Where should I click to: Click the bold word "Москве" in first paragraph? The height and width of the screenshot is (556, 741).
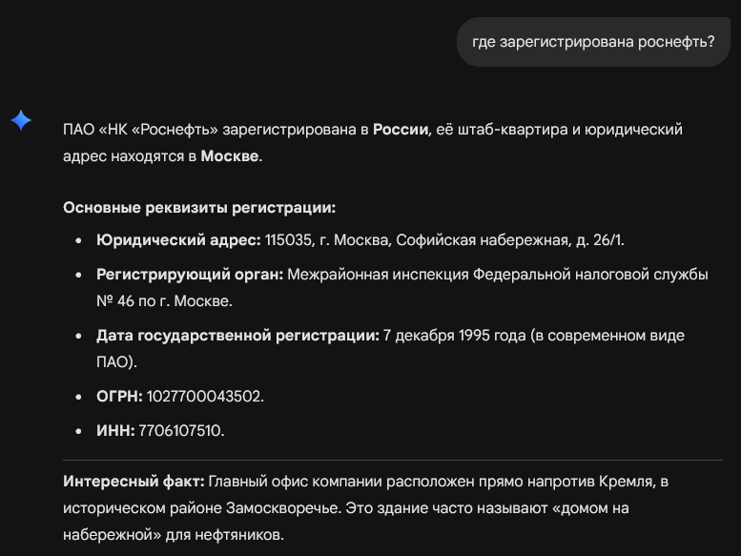(229, 155)
